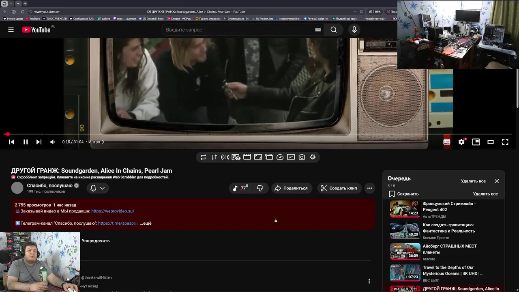This screenshot has height=292, width=519.
Task: Click the Создать клип button
Action: pyautogui.click(x=339, y=188)
